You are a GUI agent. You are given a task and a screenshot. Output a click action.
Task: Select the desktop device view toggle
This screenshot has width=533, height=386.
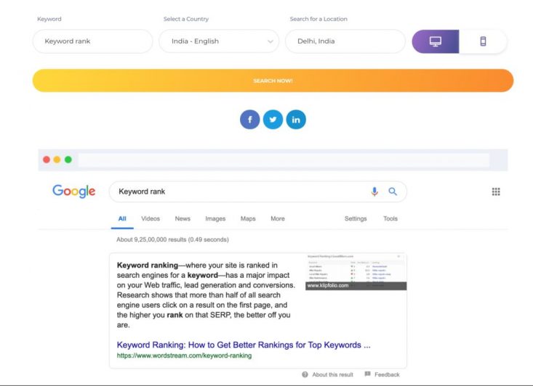(436, 41)
